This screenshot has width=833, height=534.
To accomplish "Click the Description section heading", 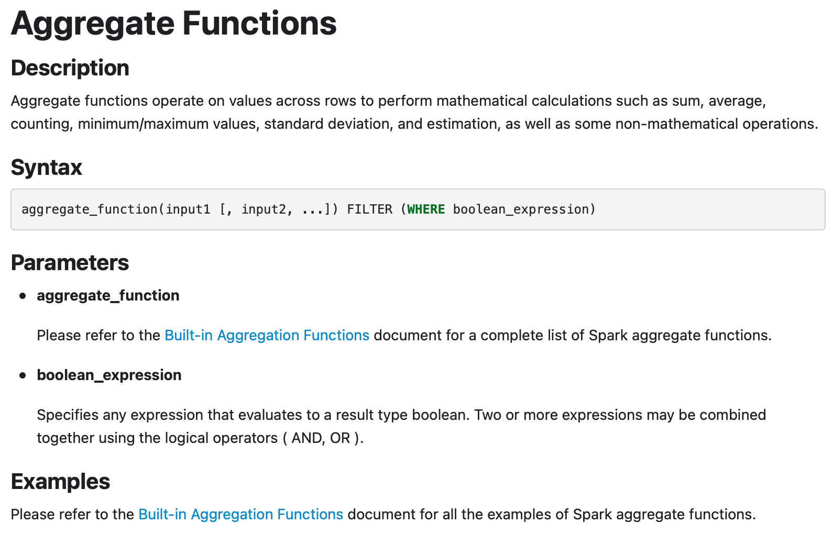I will [x=70, y=68].
